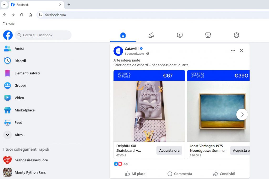The width and height of the screenshot is (269, 179).
Task: Open the three-dots post options menu
Action: click(233, 51)
